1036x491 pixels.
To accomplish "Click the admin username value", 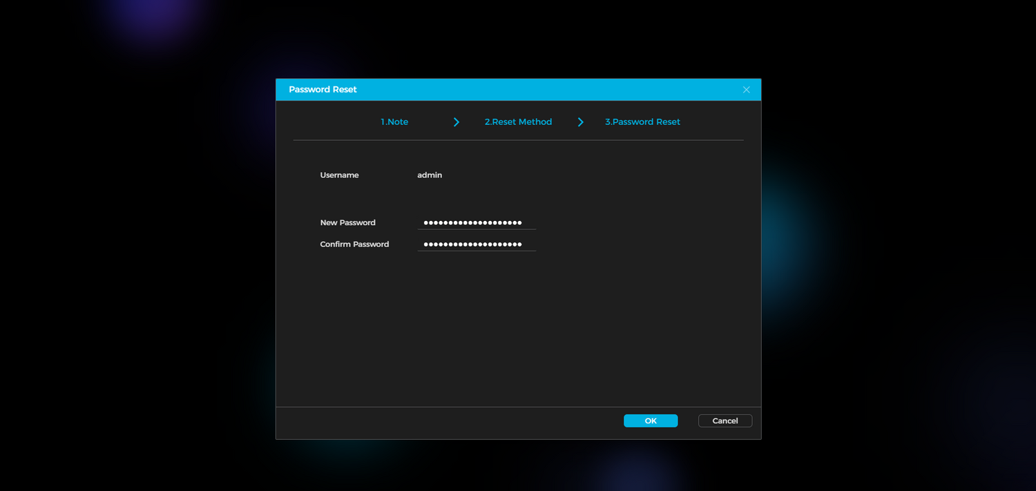I will pyautogui.click(x=430, y=175).
